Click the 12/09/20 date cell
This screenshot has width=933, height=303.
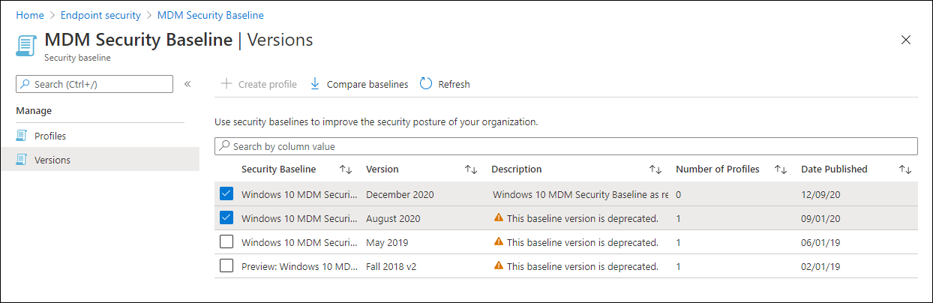[820, 194]
